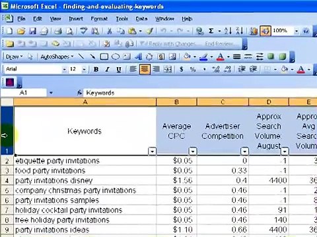Click the Fill Color paint bucket in Drawing toolbar
The height and width of the screenshot is (237, 317).
pyautogui.click(x=187, y=57)
